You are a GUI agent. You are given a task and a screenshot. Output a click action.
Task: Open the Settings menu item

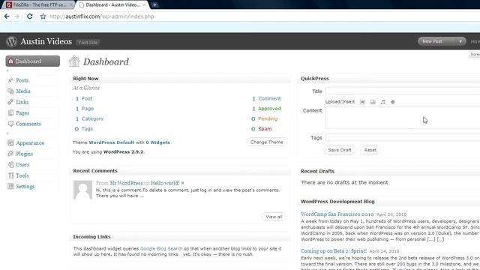[x=25, y=187]
